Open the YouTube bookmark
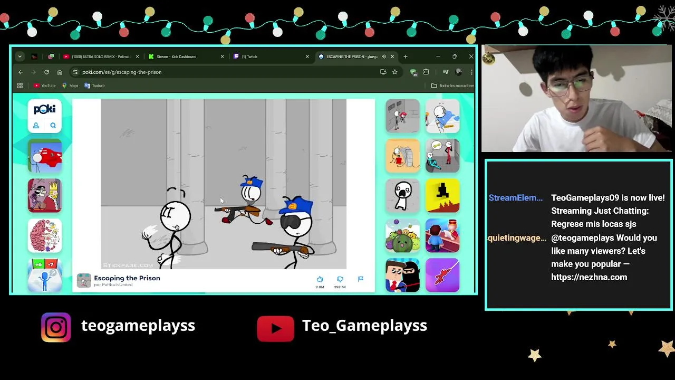The image size is (675, 380). click(x=45, y=85)
